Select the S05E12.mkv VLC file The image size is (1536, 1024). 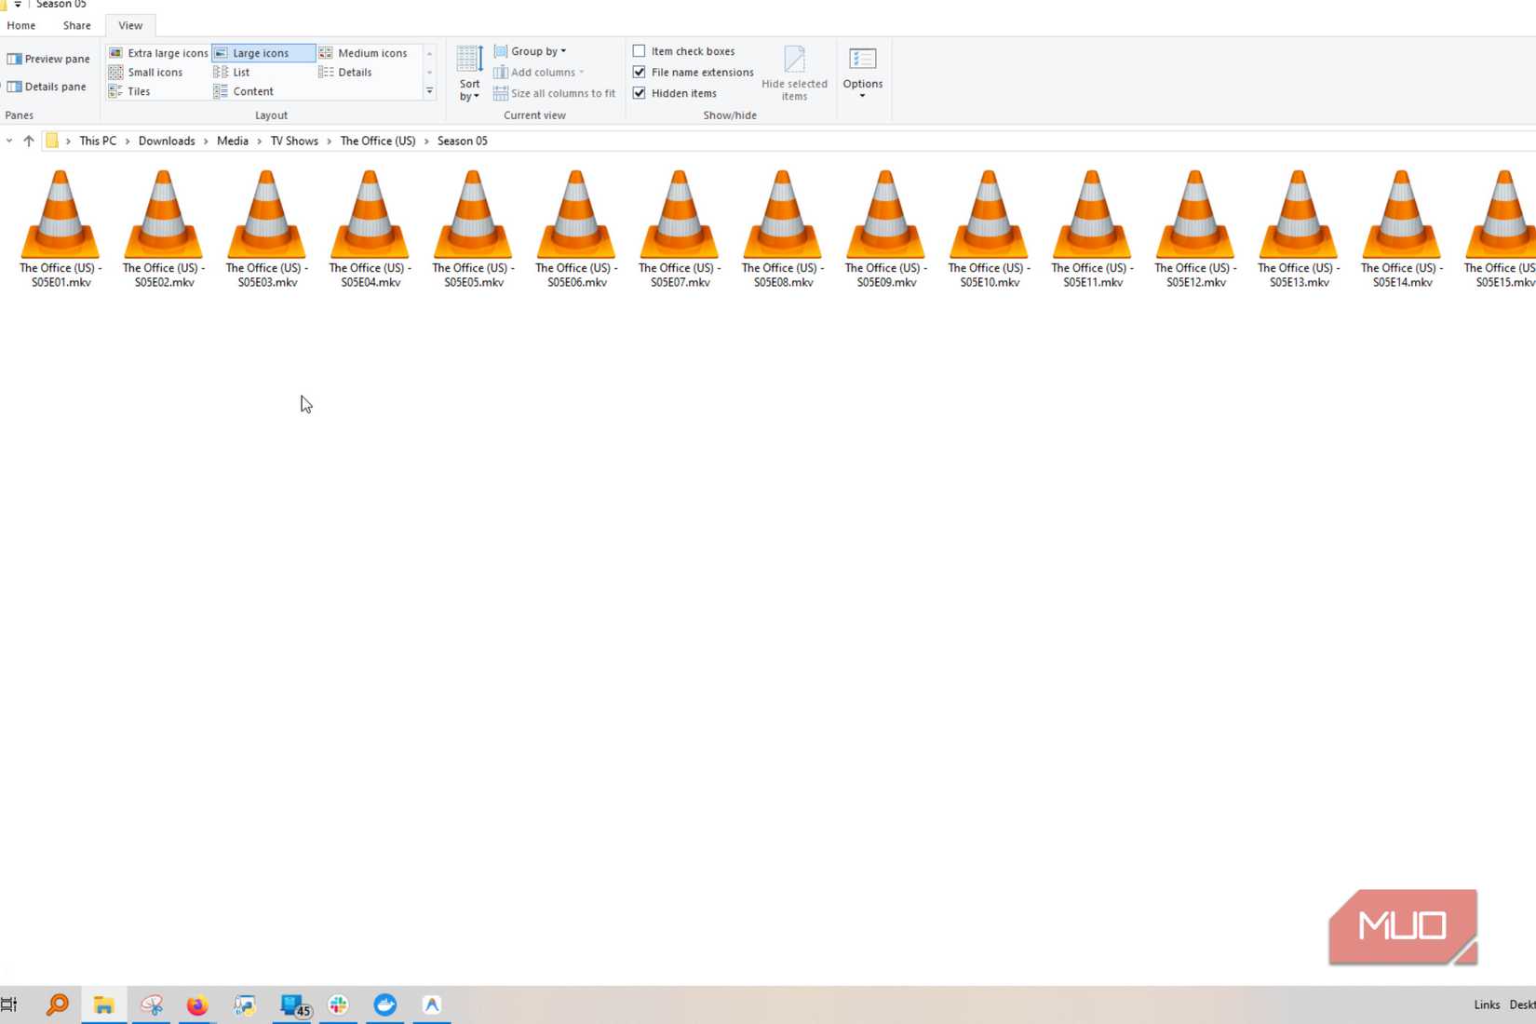[1196, 228]
